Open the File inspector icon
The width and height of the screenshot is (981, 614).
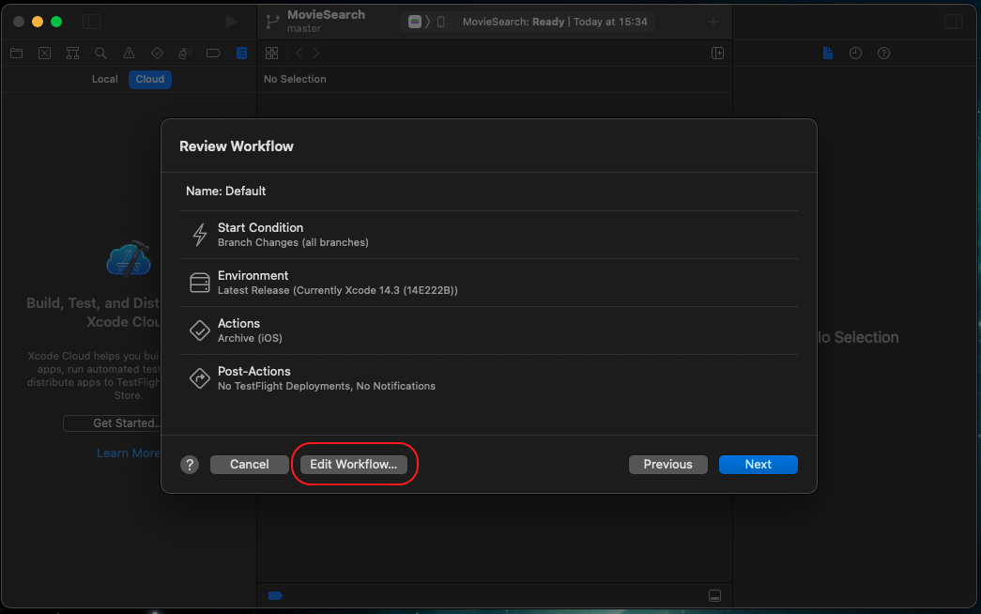[x=828, y=54]
